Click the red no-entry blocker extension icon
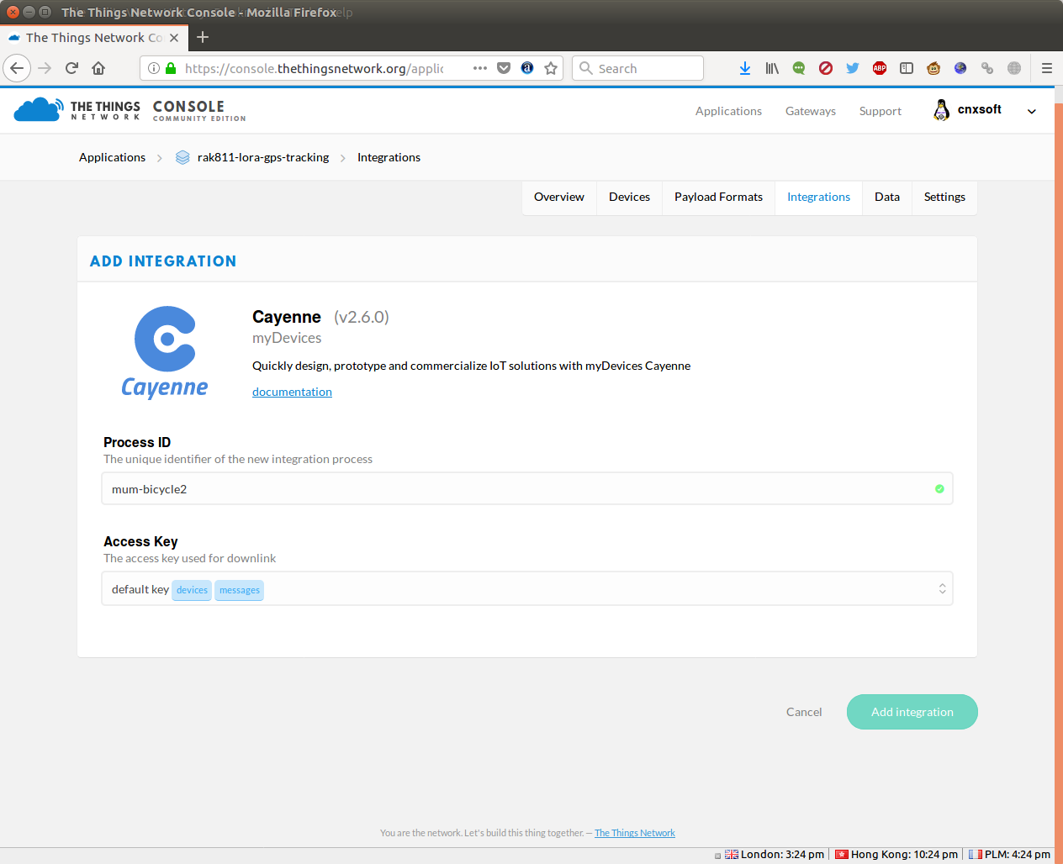This screenshot has height=864, width=1063. tap(826, 68)
